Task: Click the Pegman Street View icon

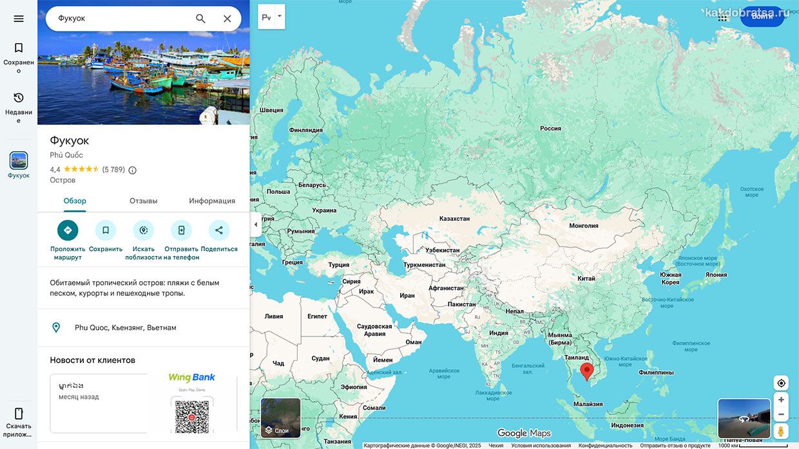Action: [x=781, y=431]
